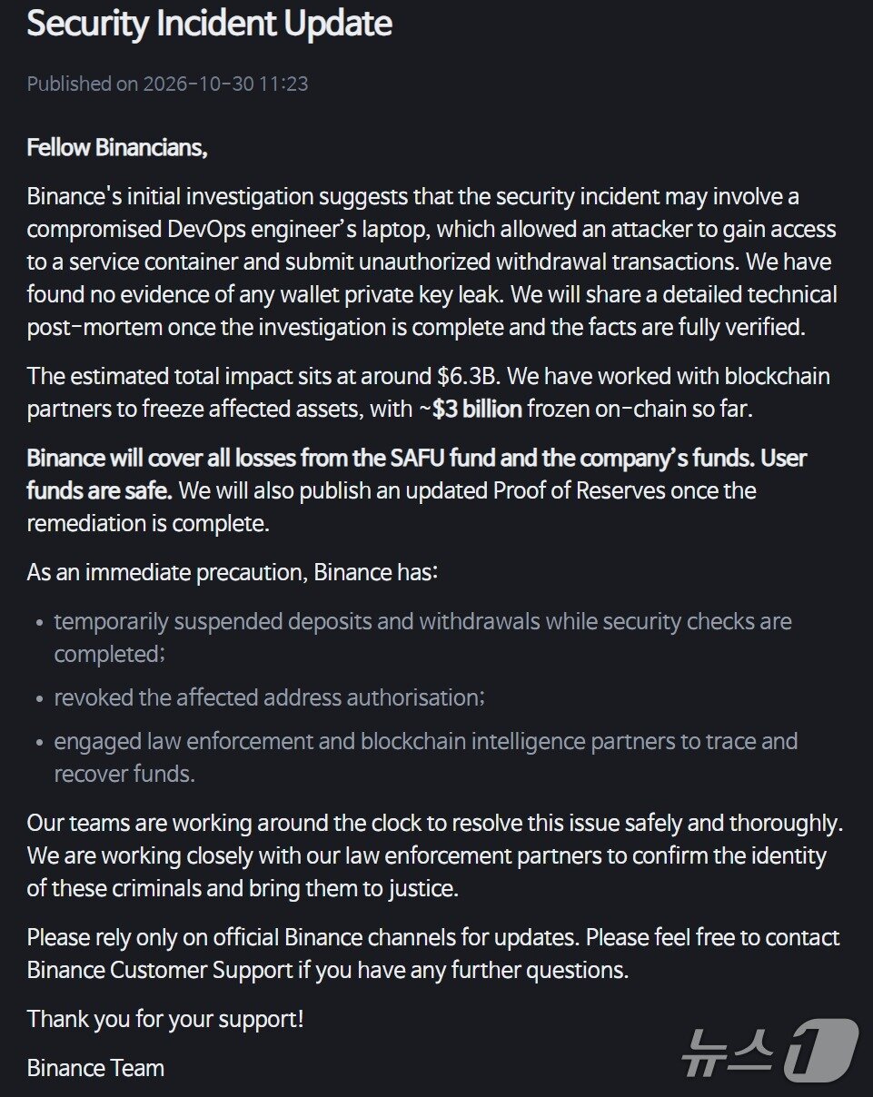Click the suspended deposits and withdrawals bullet
The height and width of the screenshot is (1097, 873).
(x=422, y=637)
